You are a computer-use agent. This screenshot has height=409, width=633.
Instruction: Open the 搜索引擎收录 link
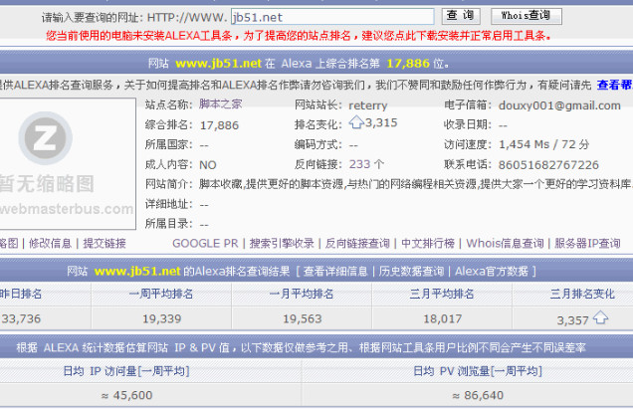point(282,243)
